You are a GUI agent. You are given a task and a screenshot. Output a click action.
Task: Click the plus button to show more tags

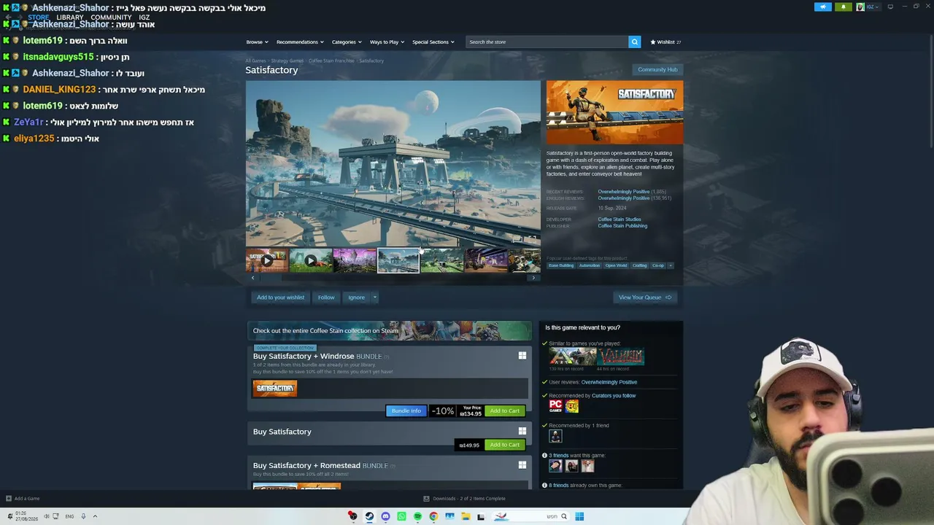pyautogui.click(x=671, y=265)
